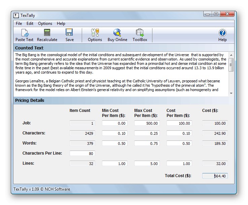Click the Characters Cost value 242.90

tap(215, 133)
